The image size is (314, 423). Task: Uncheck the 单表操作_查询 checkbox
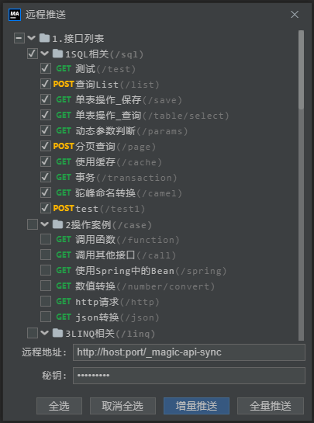46,115
